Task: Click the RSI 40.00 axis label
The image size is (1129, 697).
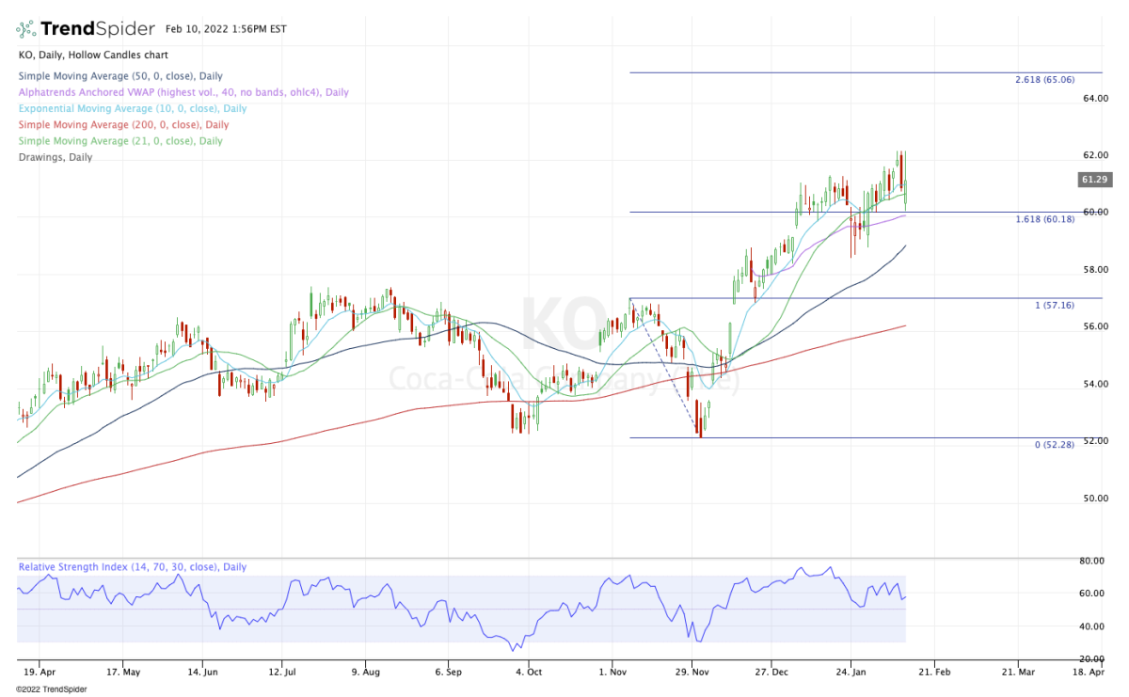Action: [1091, 626]
